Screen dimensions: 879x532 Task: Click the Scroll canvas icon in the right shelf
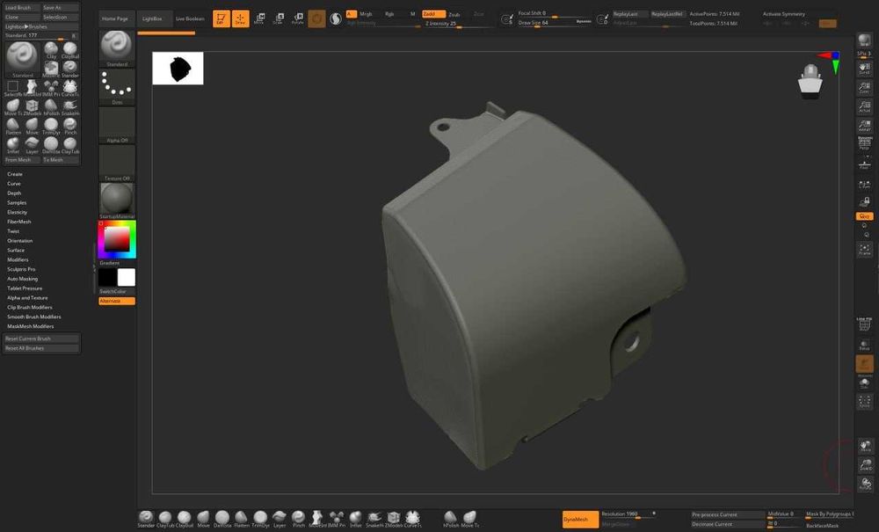coord(864,69)
